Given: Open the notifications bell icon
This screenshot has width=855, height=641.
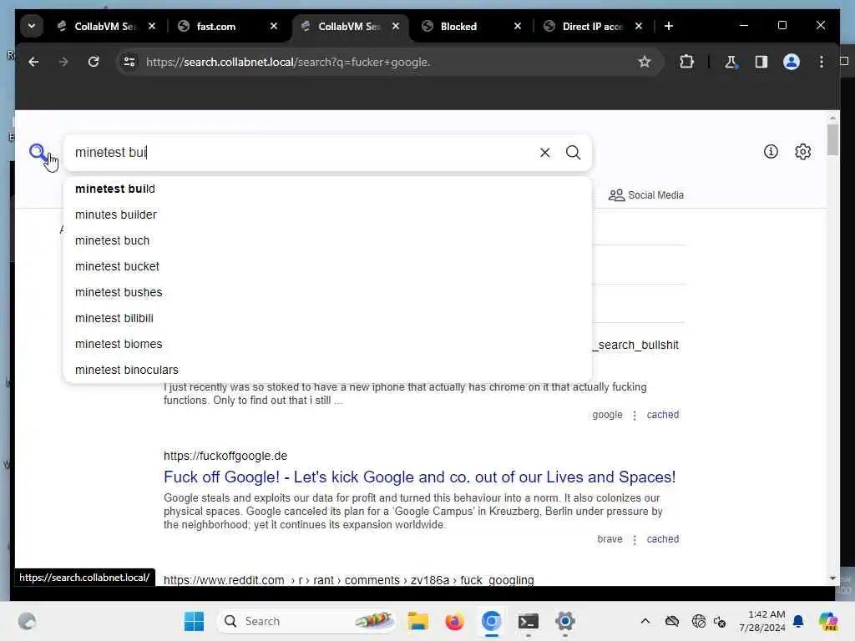Looking at the screenshot, I should (x=798, y=621).
